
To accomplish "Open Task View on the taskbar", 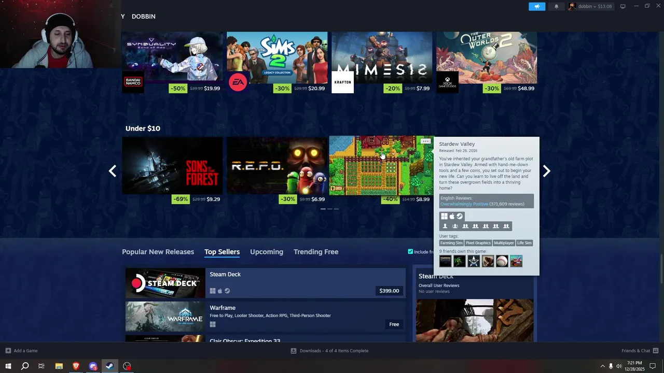I will [x=41, y=366].
